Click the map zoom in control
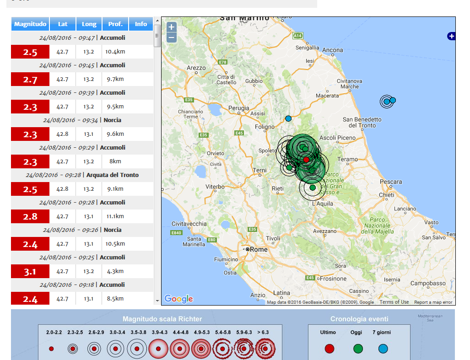Image resolution: width=470 pixels, height=360 pixels. (172, 27)
